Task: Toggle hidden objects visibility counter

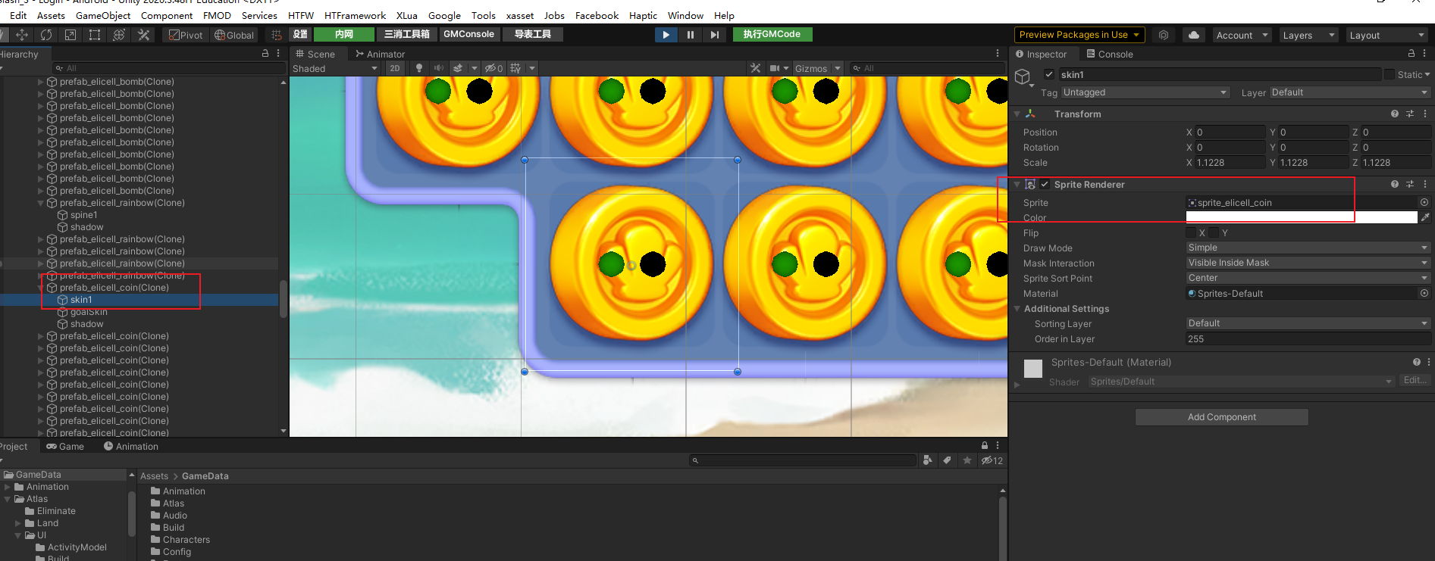Action: (493, 68)
